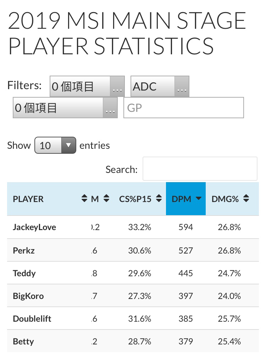Click the Perkz player name
This screenshot has height=354, width=266.
[x=24, y=250]
